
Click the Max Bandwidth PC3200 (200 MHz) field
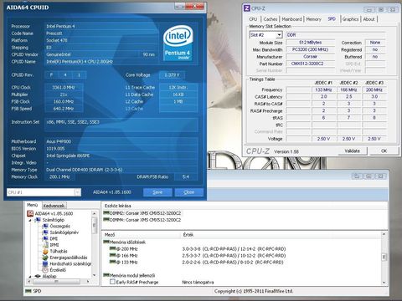311,49
